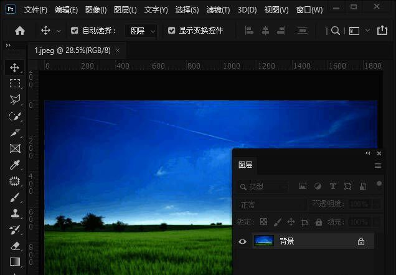Screen dimensions: 396x275
Task: Select the 图层 panel tab
Action: (245, 165)
